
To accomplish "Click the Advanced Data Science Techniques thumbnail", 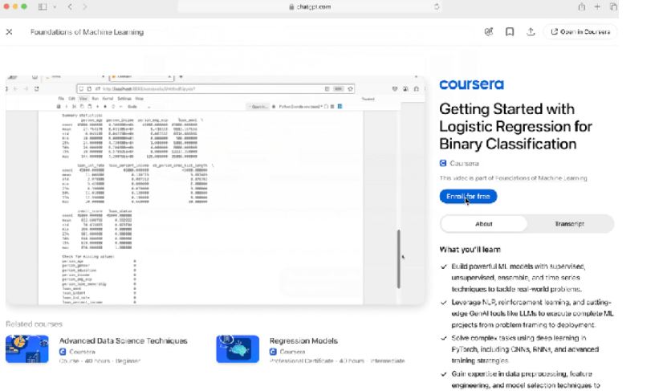I will pos(27,349).
